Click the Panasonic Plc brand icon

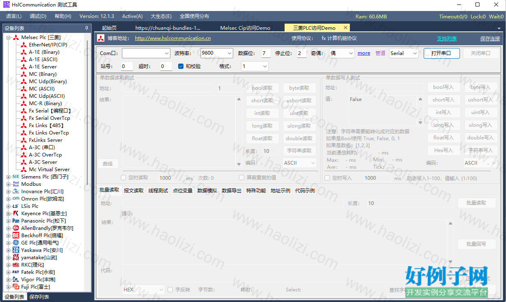(x=16, y=221)
